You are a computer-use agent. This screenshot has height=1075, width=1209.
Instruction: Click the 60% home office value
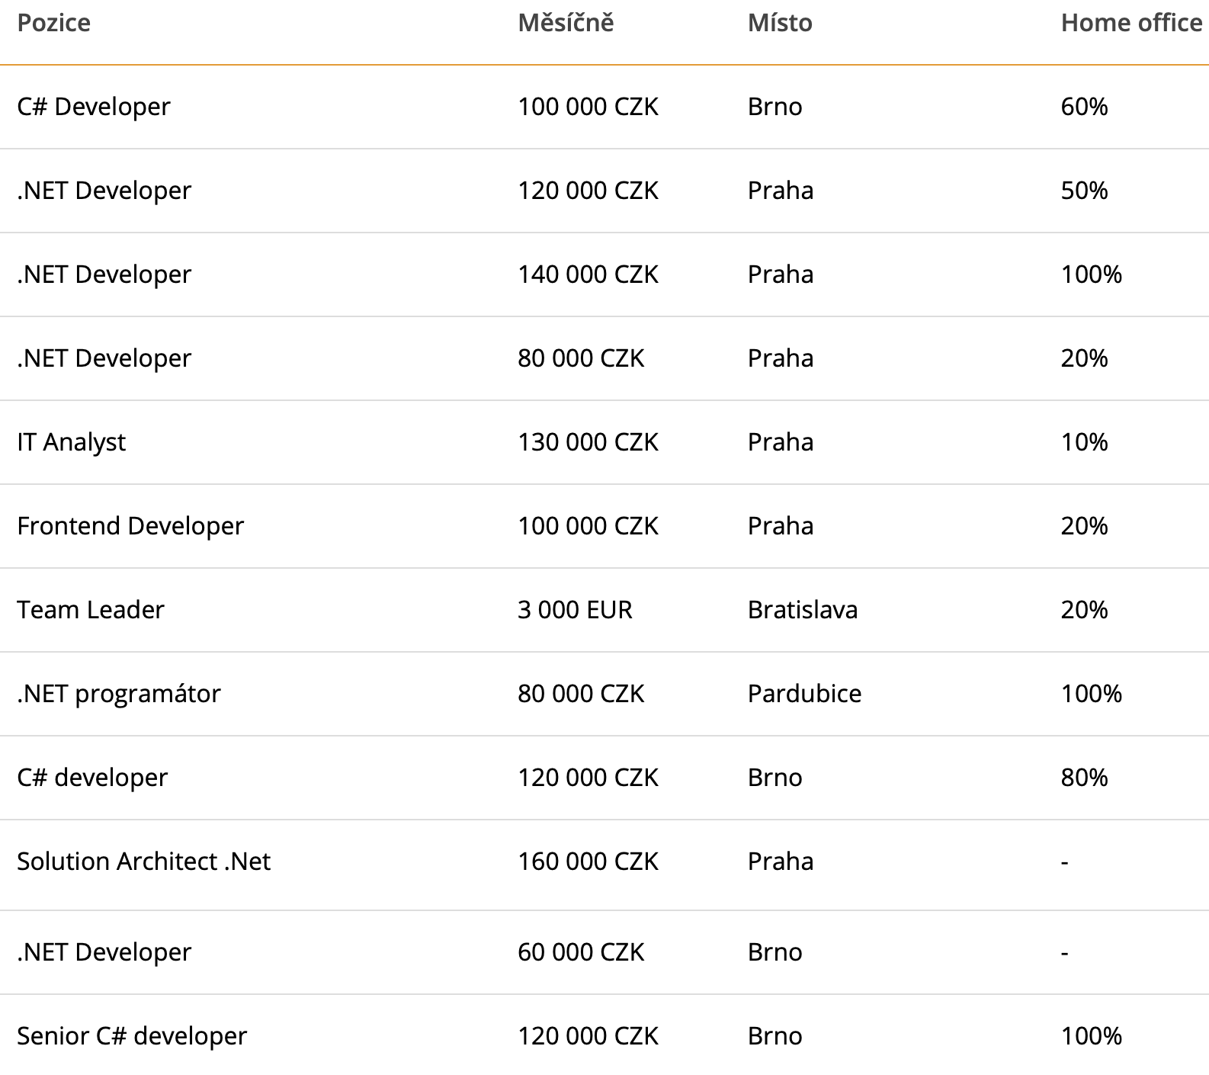tap(1084, 107)
